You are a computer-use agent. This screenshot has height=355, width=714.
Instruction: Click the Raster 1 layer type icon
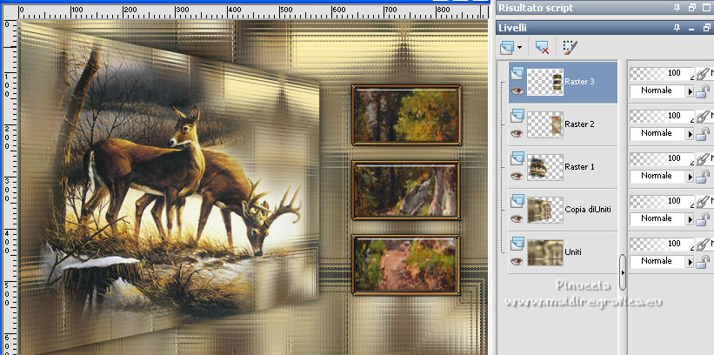coord(517,158)
